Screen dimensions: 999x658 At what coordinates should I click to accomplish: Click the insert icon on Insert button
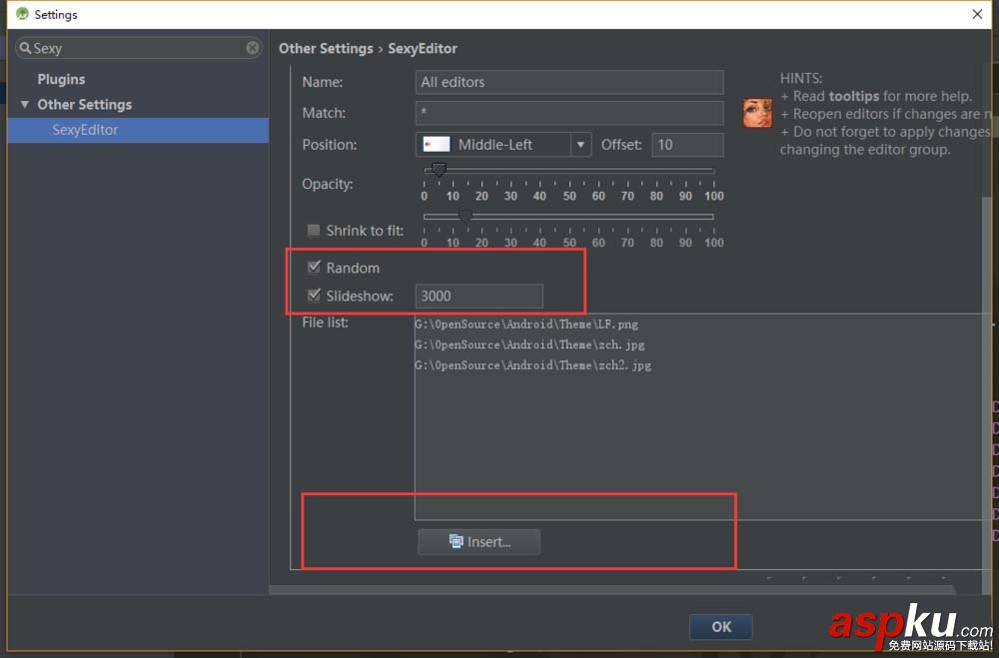(x=459, y=542)
